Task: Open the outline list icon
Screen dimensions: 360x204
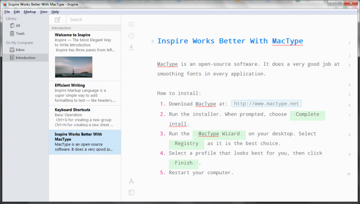Action: (132, 24)
